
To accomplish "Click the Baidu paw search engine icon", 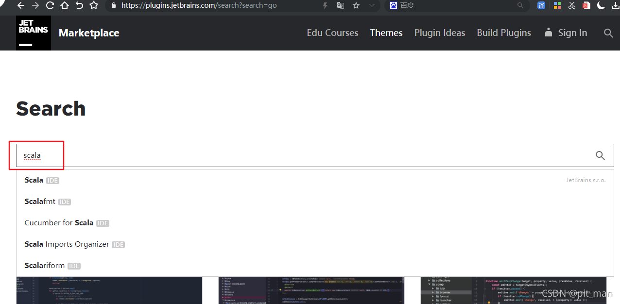I will pos(394,6).
